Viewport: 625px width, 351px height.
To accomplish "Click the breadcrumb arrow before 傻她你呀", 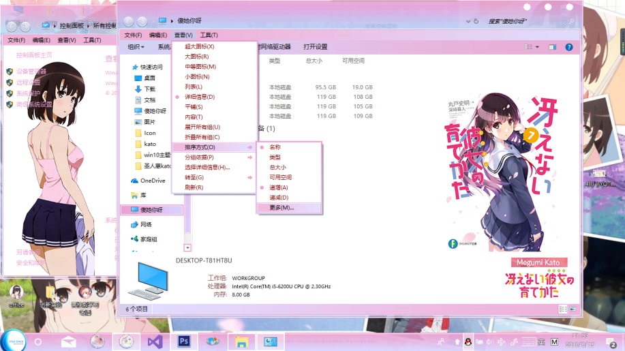I will click(x=172, y=20).
